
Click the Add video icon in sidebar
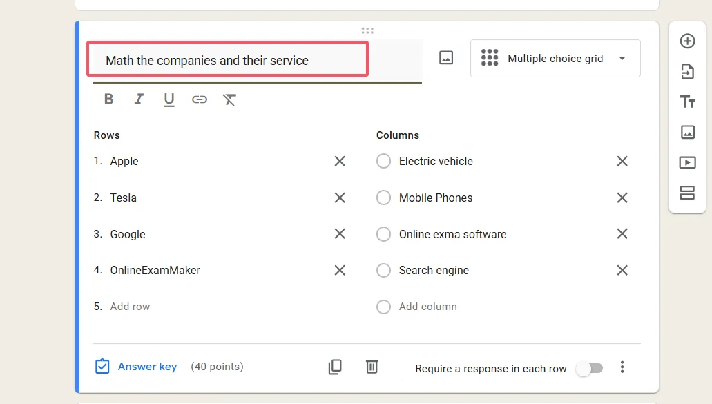pos(687,163)
